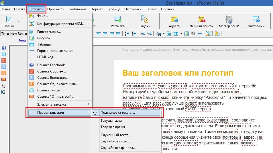This screenshot has width=273, height=153.
Task: Choose Ссылка "Отписаться" ... menu entry
Action: pos(60,97)
